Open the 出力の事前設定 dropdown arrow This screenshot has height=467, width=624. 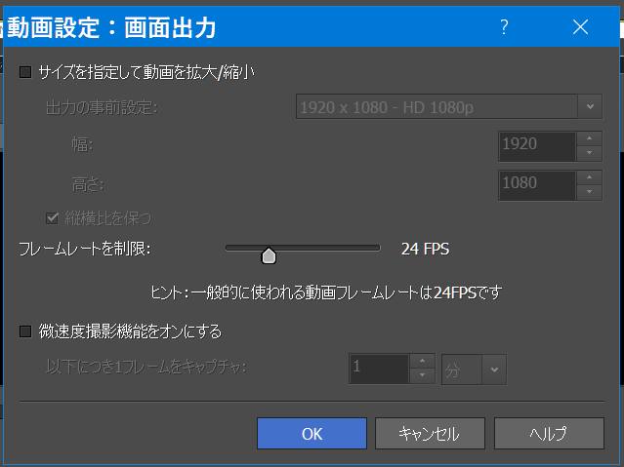pyautogui.click(x=590, y=106)
